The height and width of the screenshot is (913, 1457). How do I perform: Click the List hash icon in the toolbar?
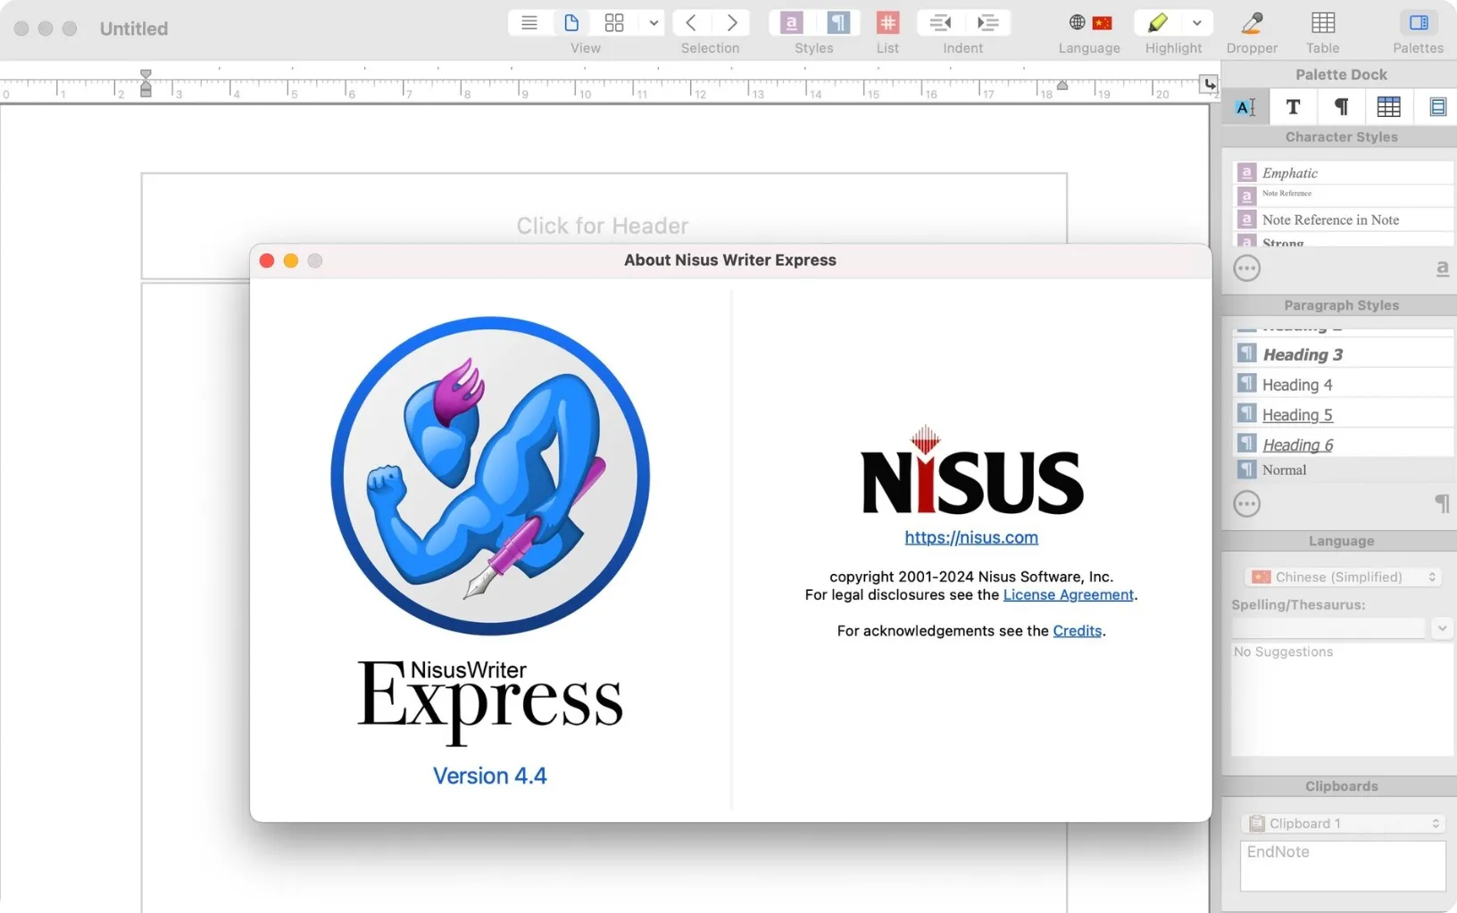click(887, 22)
